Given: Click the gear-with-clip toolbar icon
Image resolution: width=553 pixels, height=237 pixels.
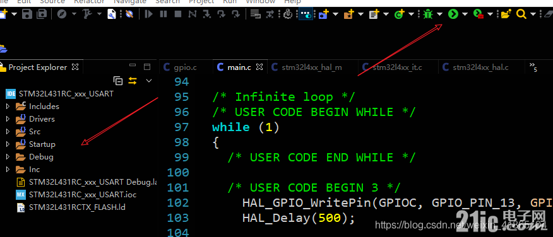Looking at the screenshot, I should (x=288, y=14).
